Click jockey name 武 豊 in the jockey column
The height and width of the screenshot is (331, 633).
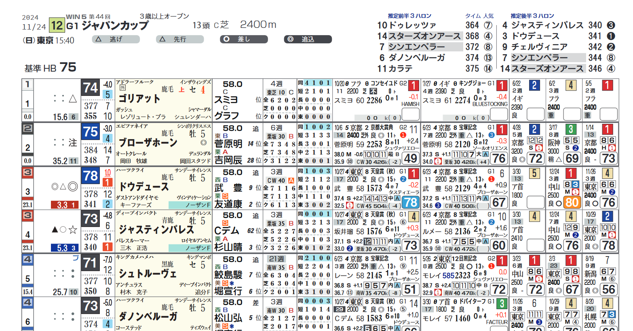228,188
